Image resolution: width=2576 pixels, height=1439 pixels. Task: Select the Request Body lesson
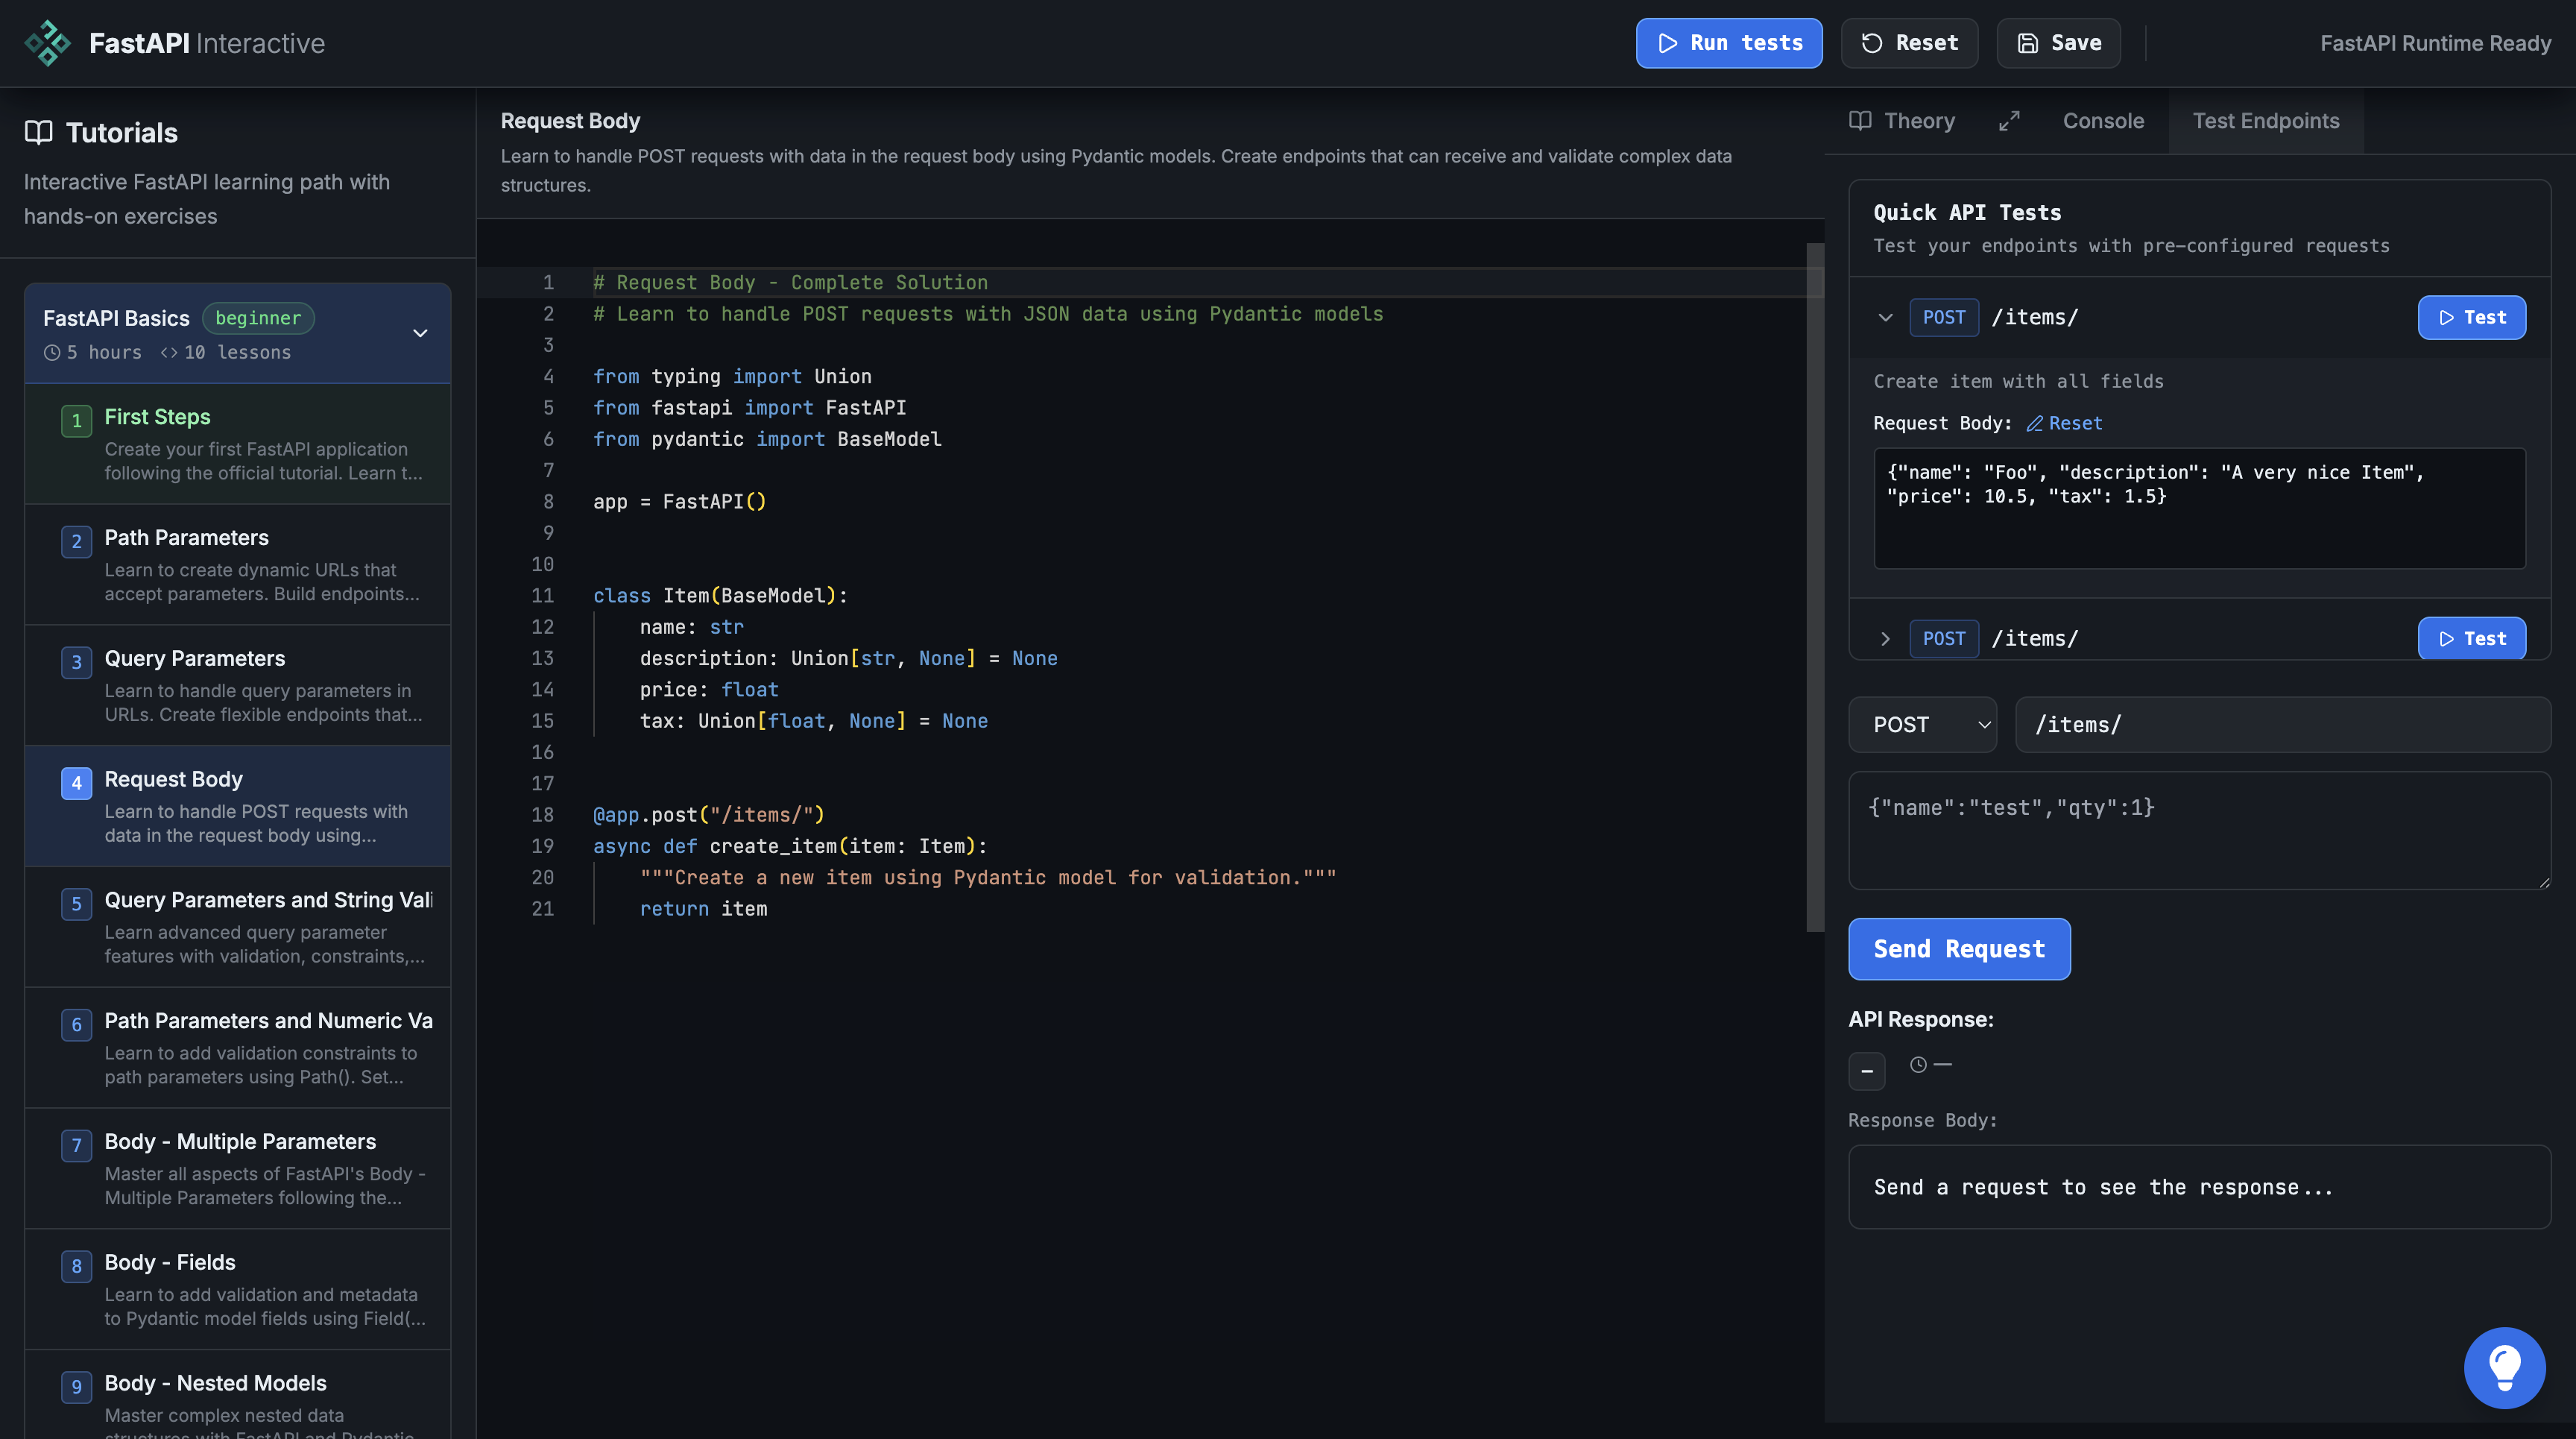tap(238, 806)
